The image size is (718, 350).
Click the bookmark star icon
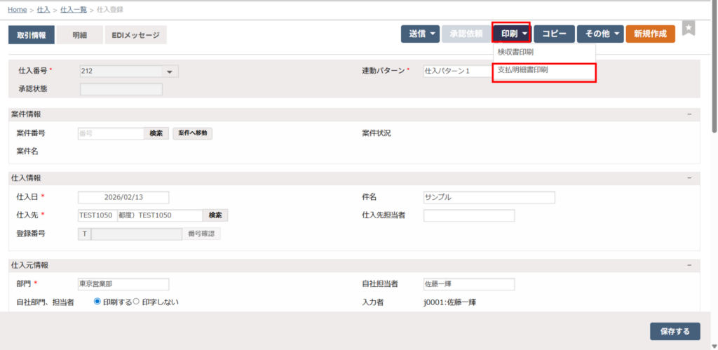click(689, 28)
